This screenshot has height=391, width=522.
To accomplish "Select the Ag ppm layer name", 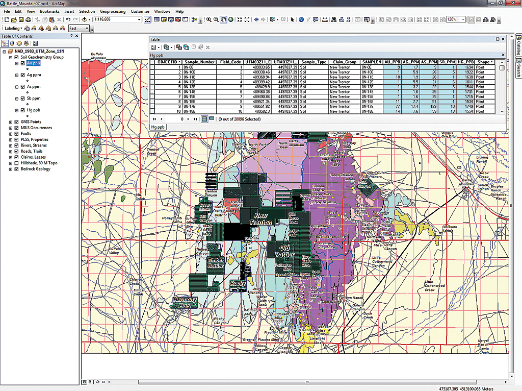I will point(34,75).
